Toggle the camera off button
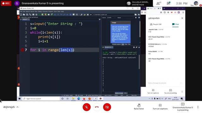 click(107, 107)
